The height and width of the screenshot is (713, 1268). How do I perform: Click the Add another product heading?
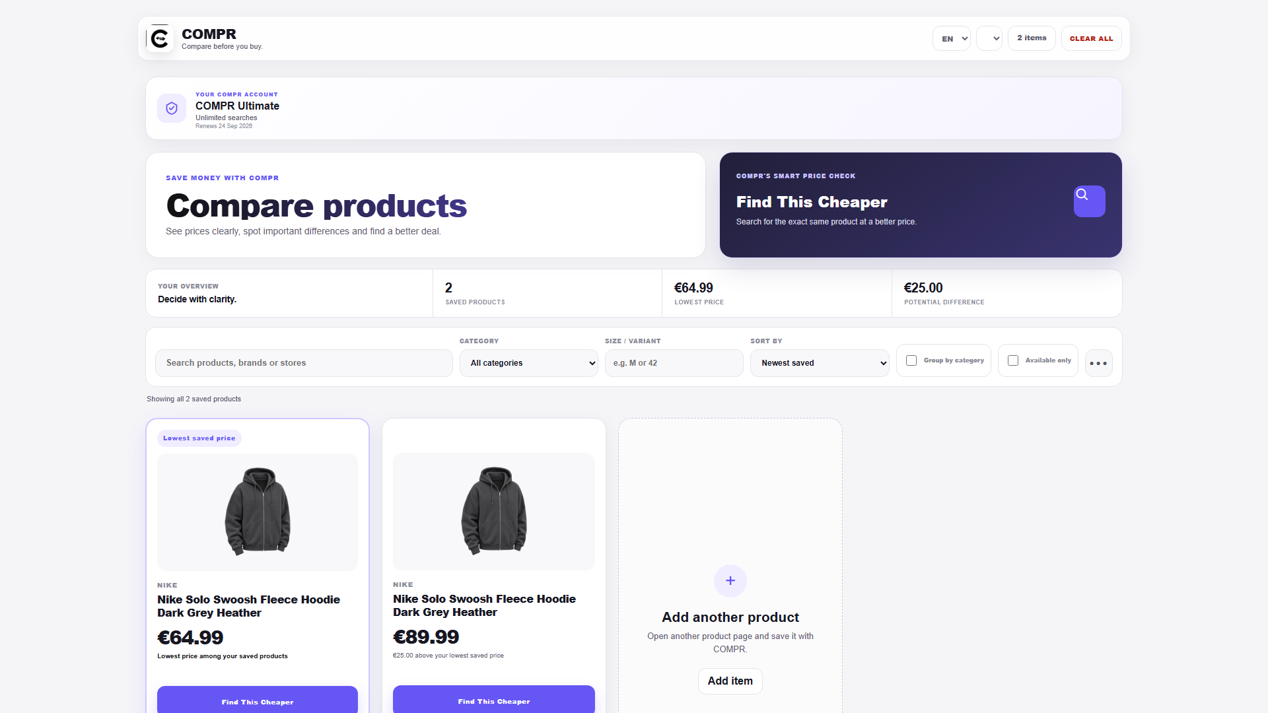coord(730,617)
